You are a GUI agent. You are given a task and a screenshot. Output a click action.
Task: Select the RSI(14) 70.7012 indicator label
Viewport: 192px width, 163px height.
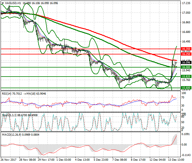point(12,94)
